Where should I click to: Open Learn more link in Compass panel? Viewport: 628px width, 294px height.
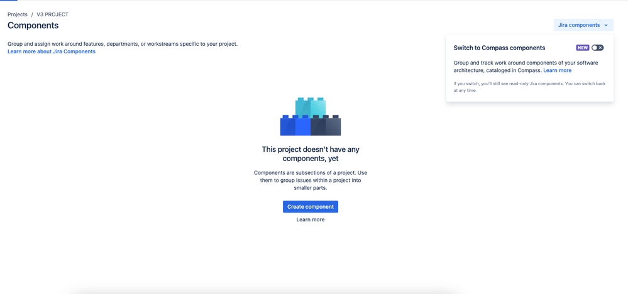557,70
